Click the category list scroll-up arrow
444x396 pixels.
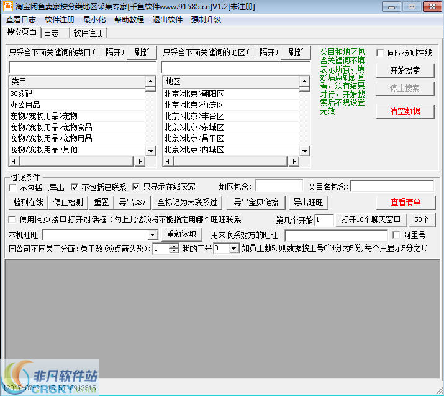point(150,81)
